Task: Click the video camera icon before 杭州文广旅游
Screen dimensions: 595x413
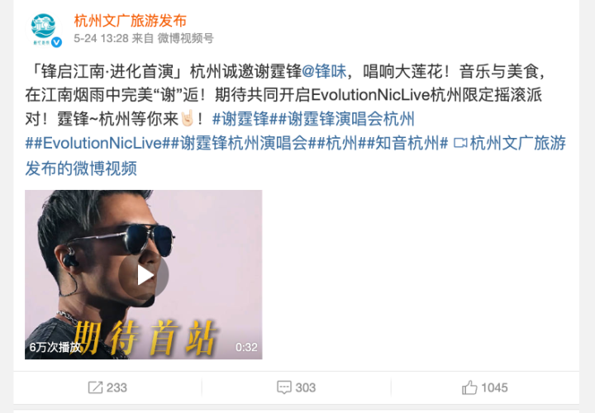Action: pyautogui.click(x=460, y=144)
